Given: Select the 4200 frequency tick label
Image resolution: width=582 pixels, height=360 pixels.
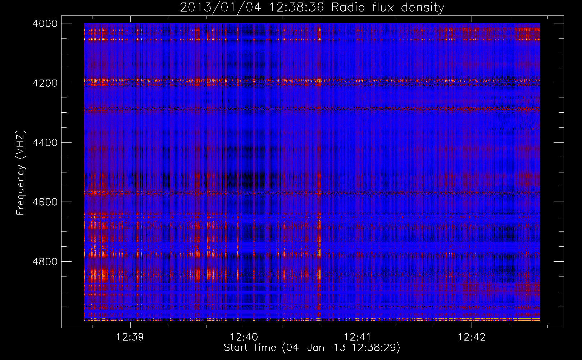Looking at the screenshot, I should [x=45, y=83].
